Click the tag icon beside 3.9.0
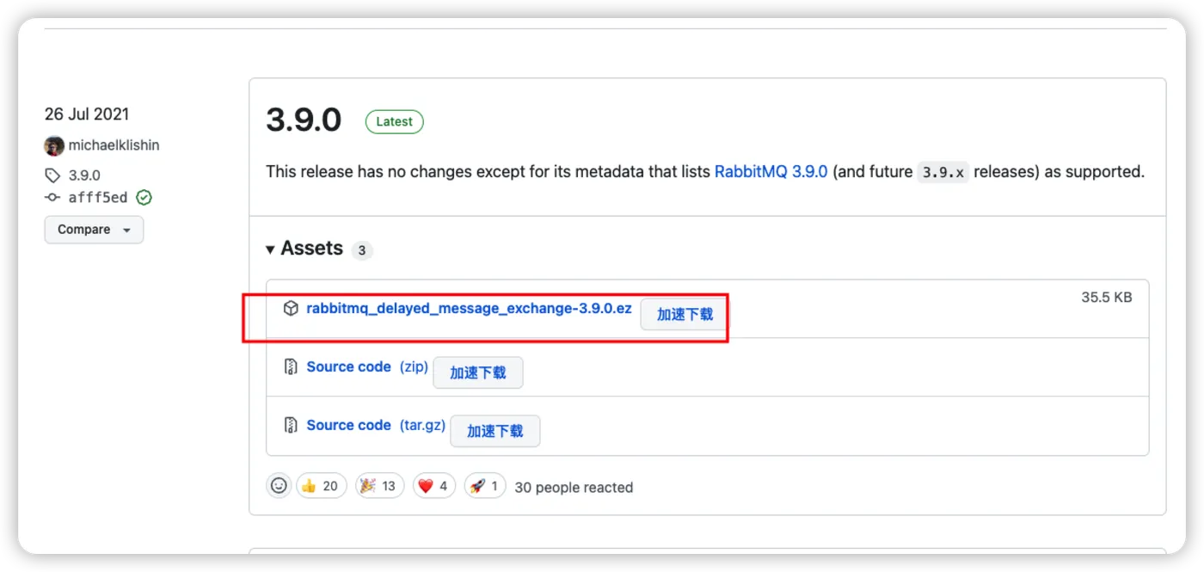Viewport: 1204px width, 572px height. point(53,175)
